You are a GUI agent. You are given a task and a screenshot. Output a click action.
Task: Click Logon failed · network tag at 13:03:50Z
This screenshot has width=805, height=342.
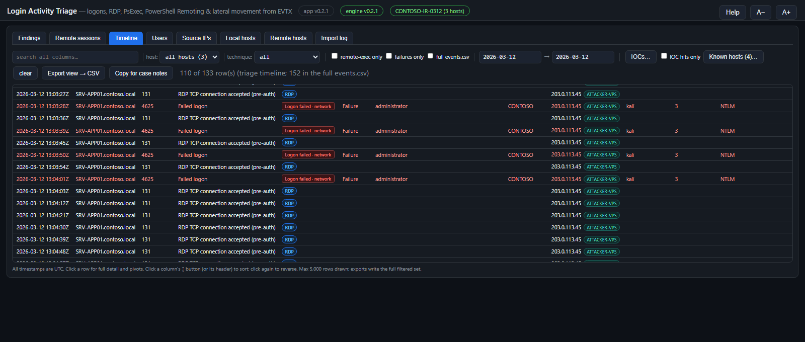(x=308, y=155)
